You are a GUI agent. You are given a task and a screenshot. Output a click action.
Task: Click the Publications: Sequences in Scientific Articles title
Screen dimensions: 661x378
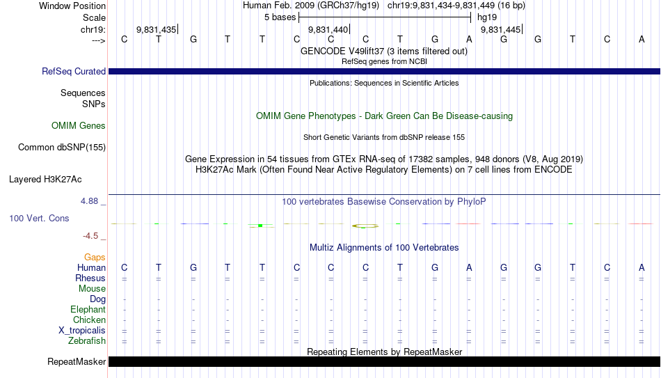click(x=384, y=83)
